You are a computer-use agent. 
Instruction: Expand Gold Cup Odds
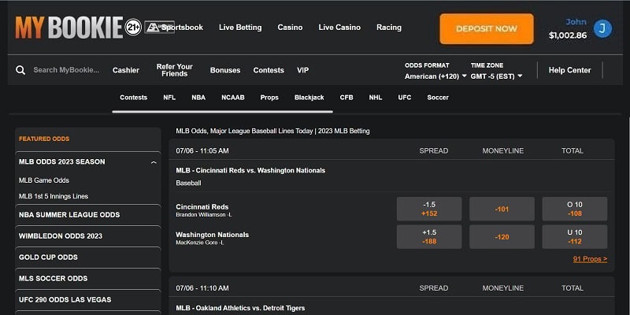88,258
